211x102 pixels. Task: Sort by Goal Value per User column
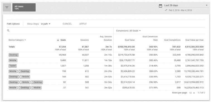(195, 40)
